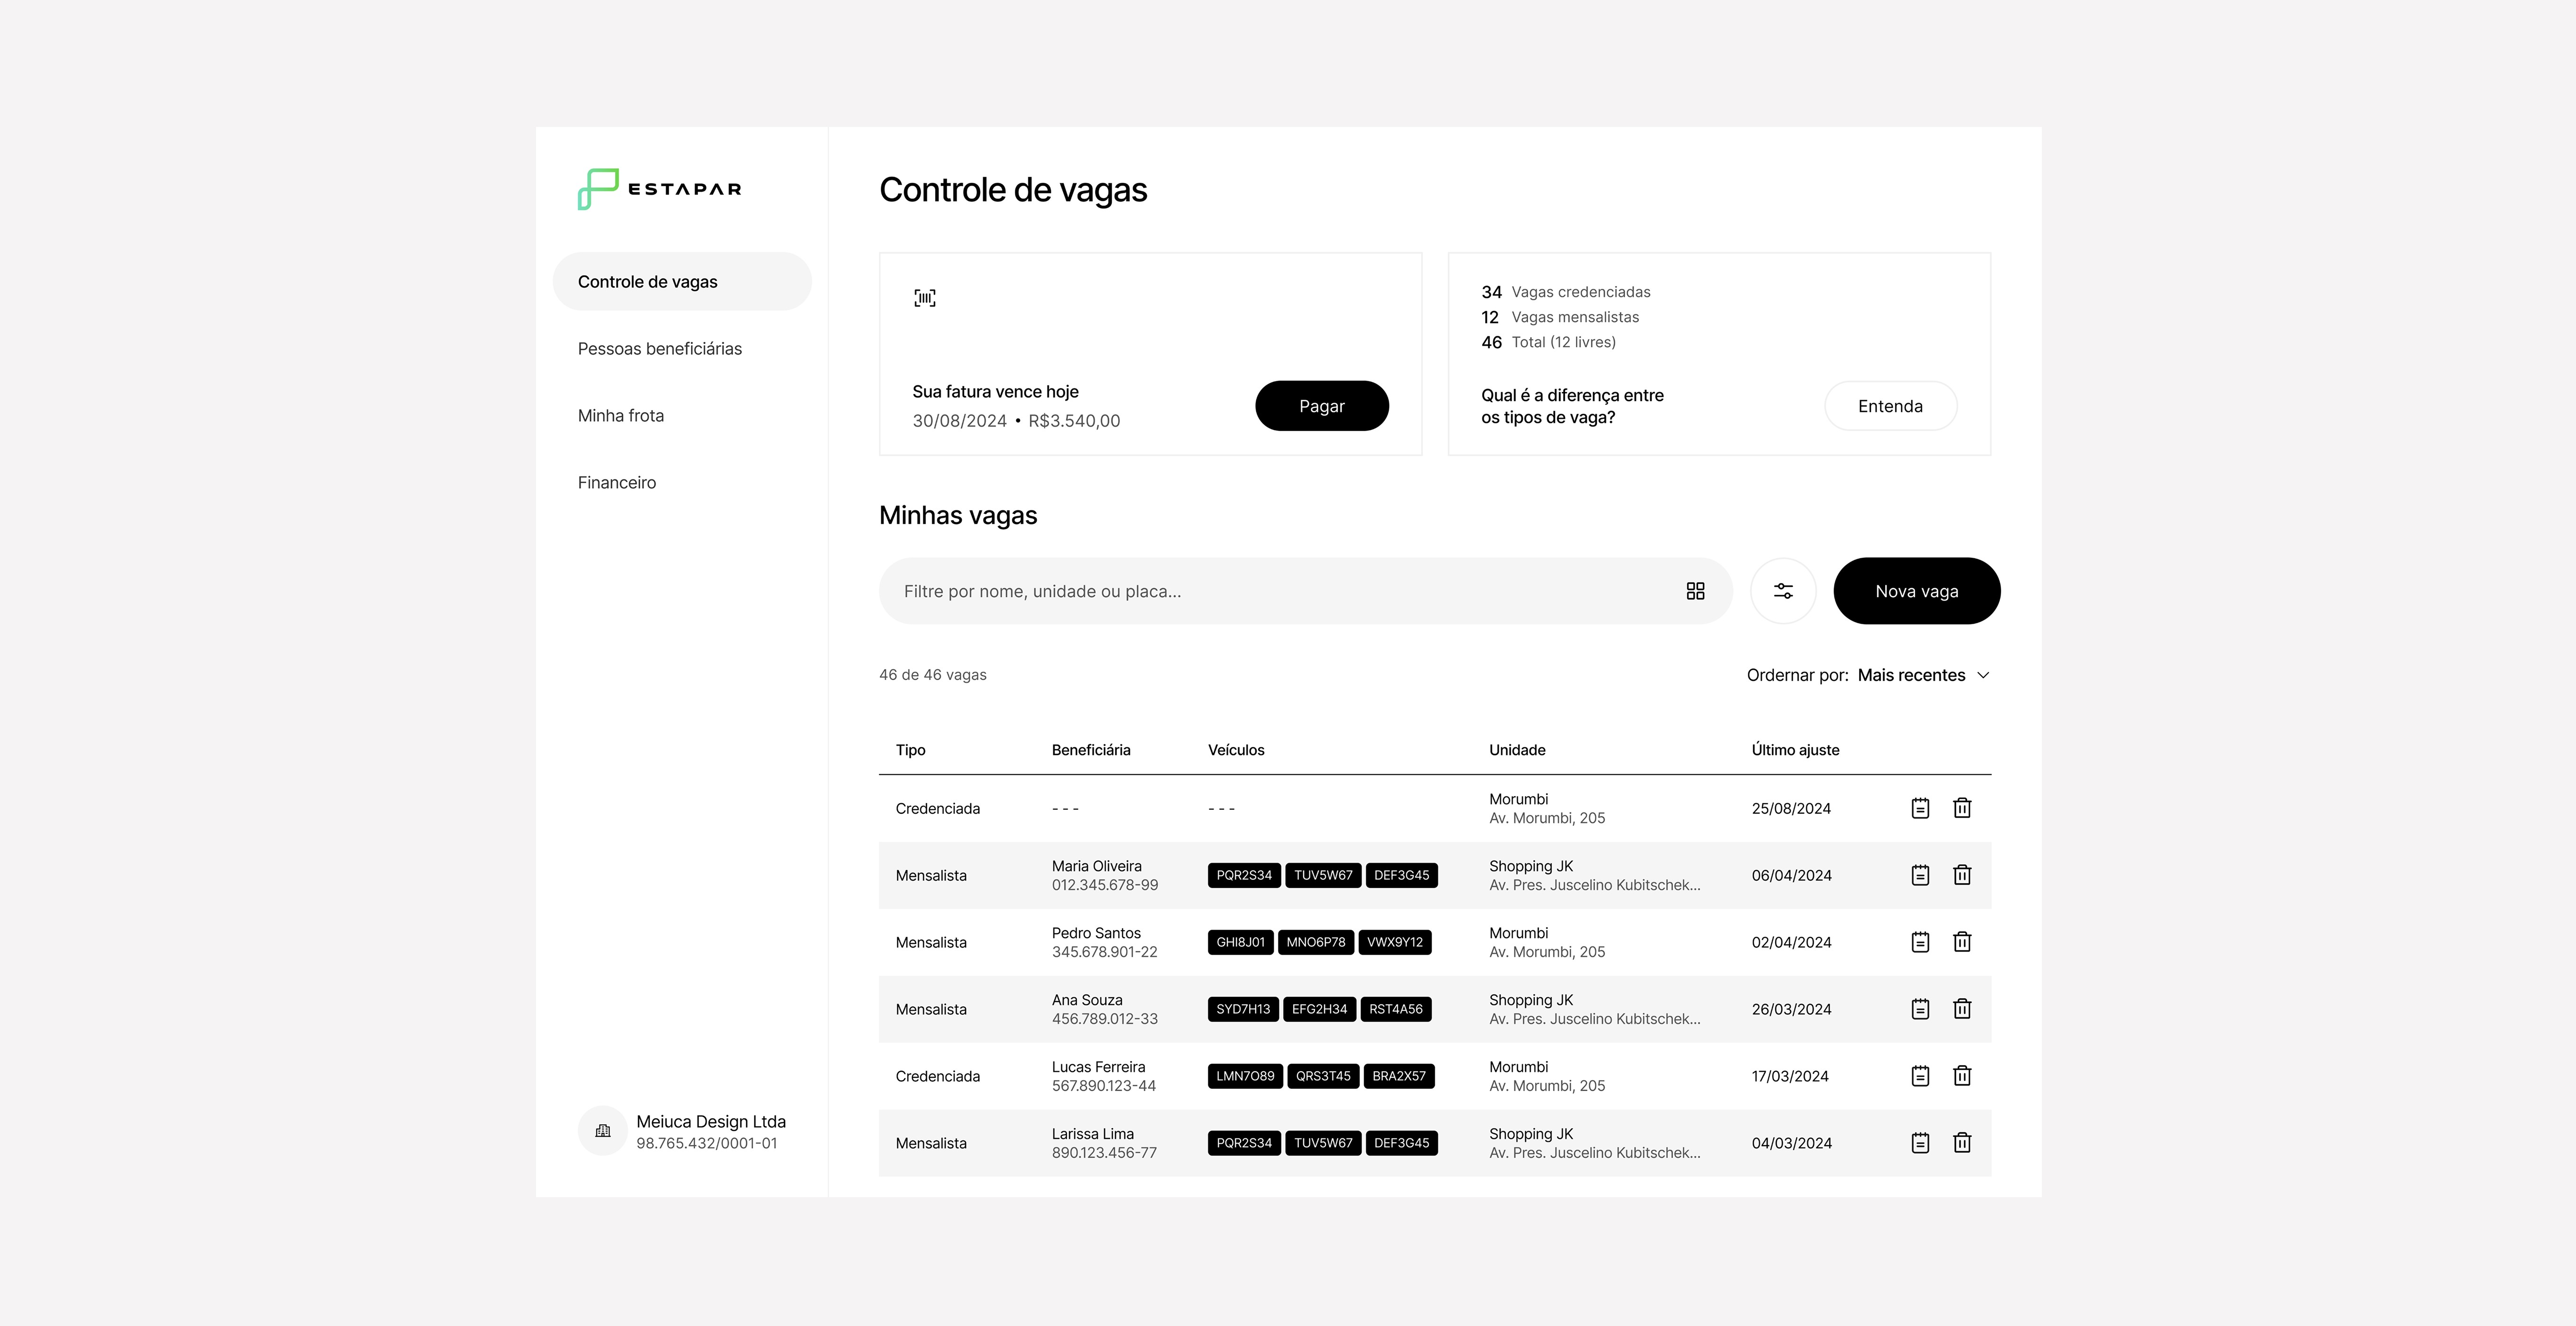
Task: Click plate TUV5W67 in Maria Oliveira's row
Action: click(x=1323, y=875)
